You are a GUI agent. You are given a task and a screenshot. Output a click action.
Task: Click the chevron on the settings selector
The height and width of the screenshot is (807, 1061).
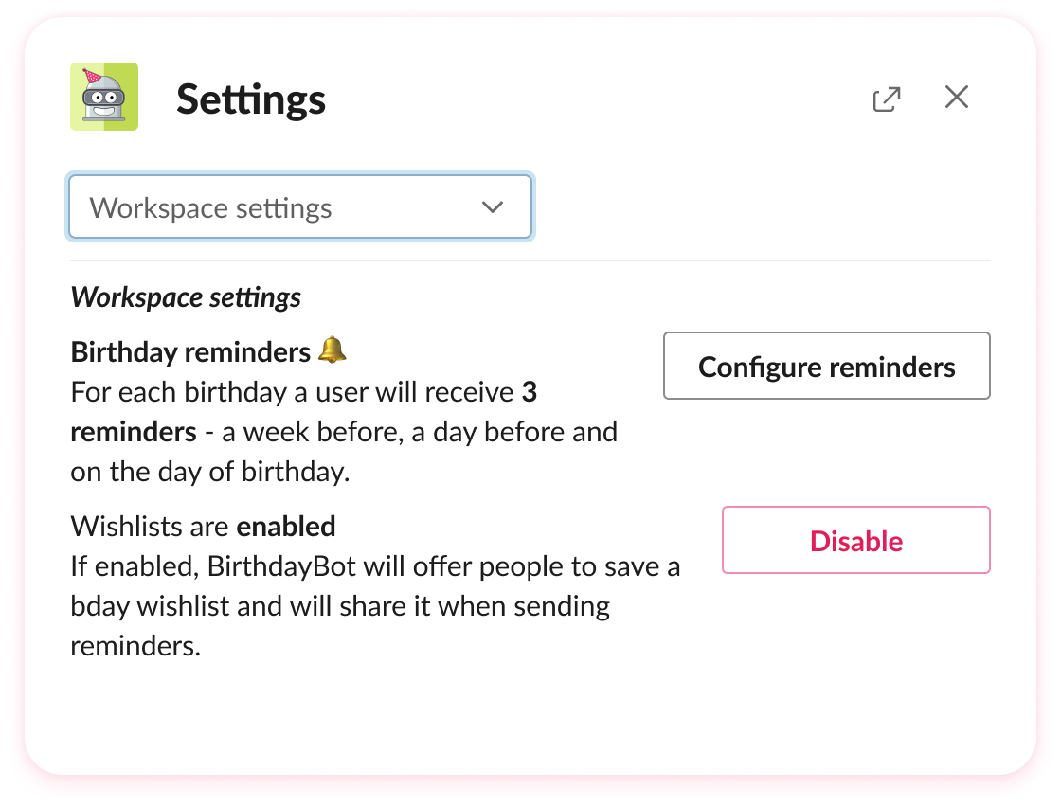coord(492,206)
